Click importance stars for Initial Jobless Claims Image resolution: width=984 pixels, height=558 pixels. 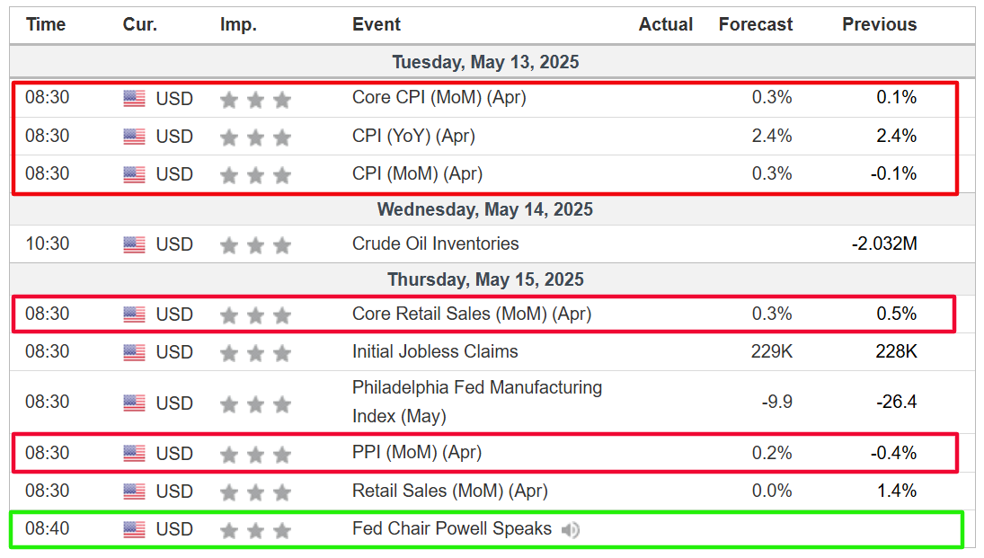(255, 353)
